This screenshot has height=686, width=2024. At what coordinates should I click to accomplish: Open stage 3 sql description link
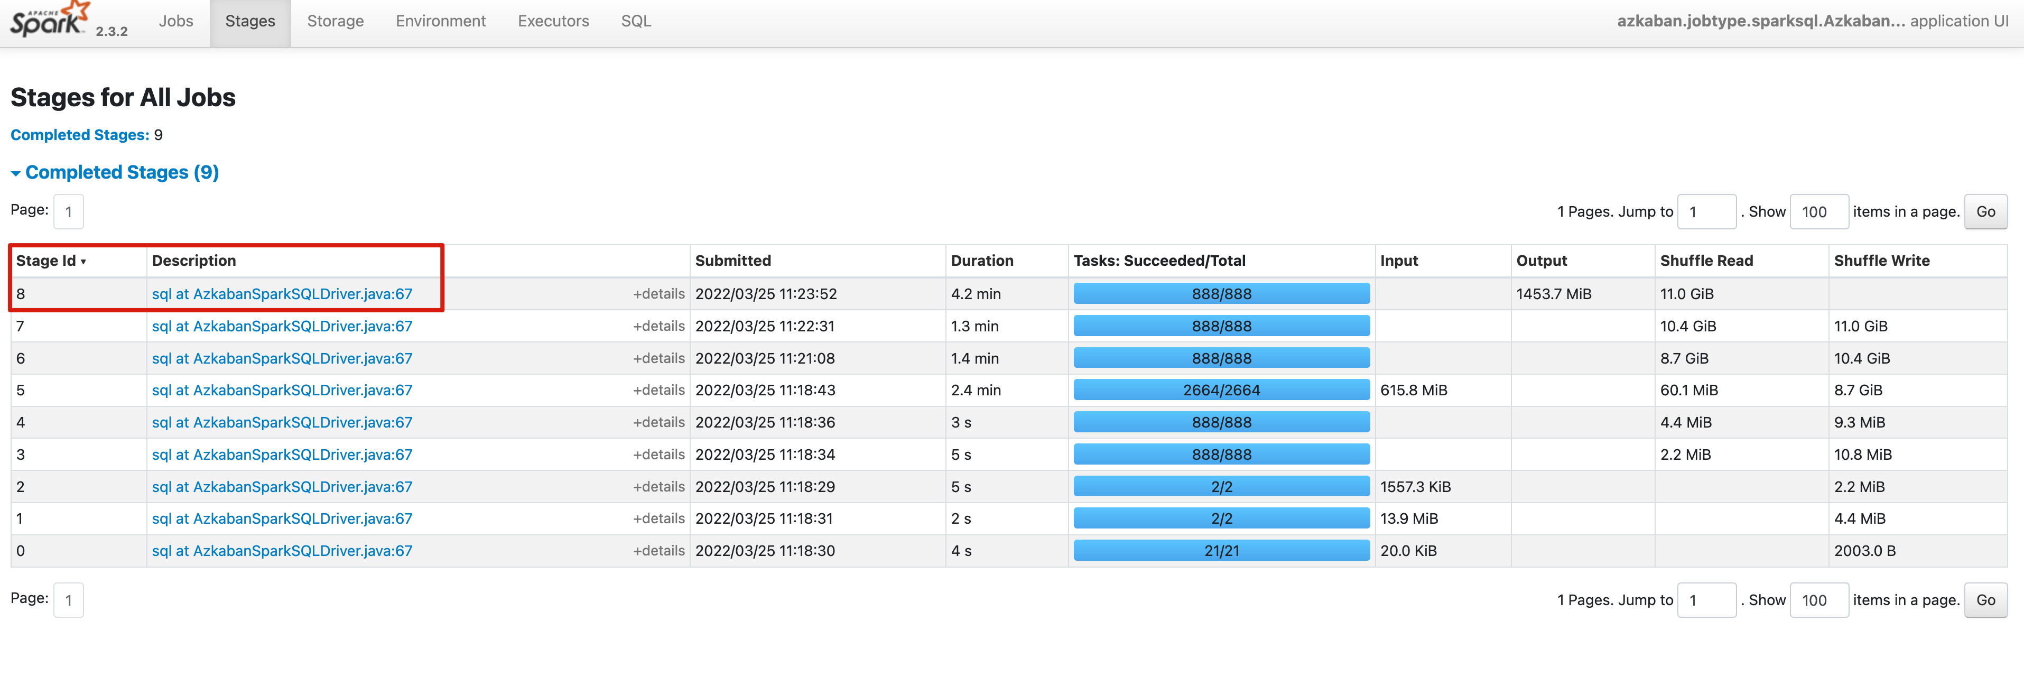[281, 455]
